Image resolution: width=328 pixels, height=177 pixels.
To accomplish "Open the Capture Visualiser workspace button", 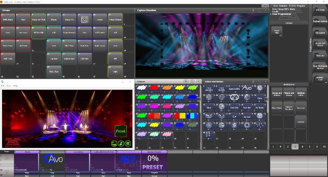I will [289, 108].
